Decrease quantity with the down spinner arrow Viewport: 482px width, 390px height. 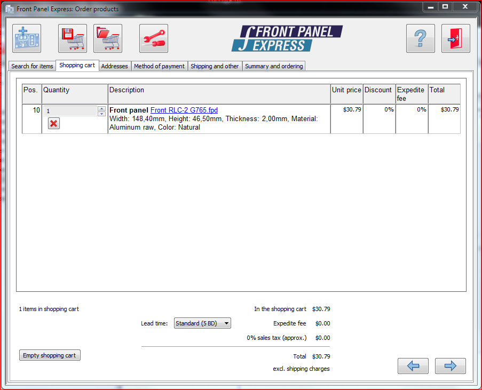[102, 114]
